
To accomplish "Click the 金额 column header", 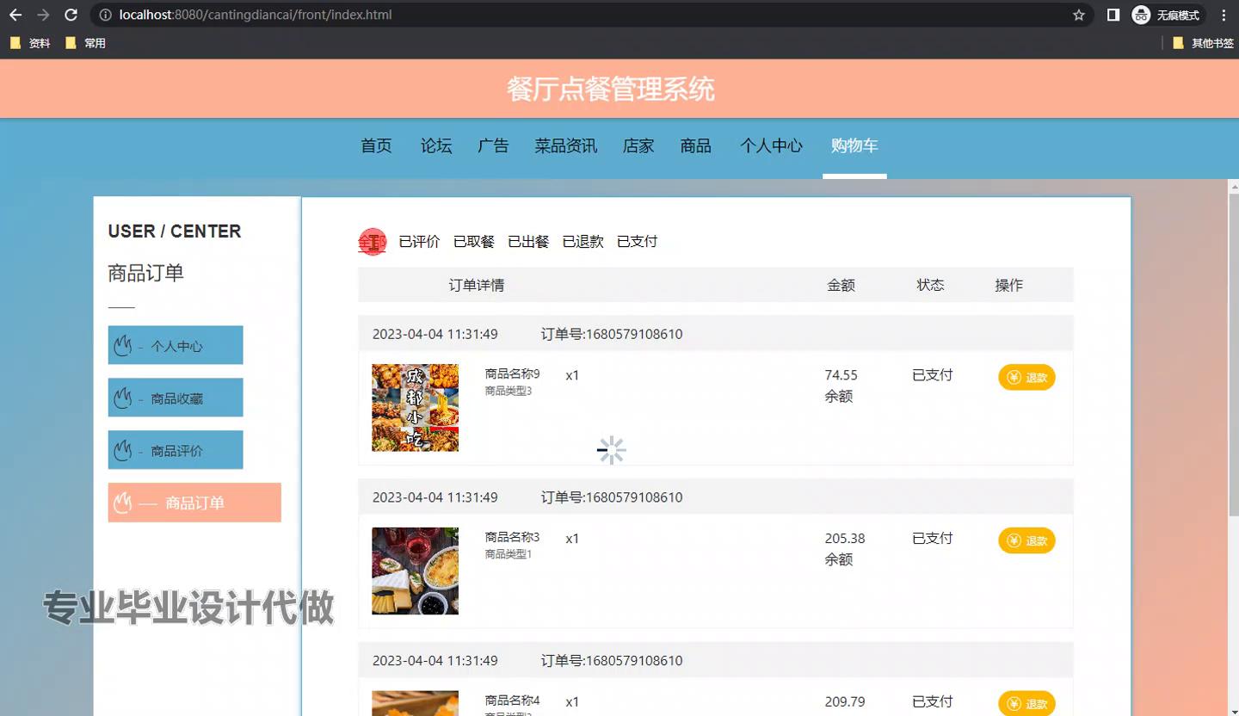I will (x=841, y=285).
